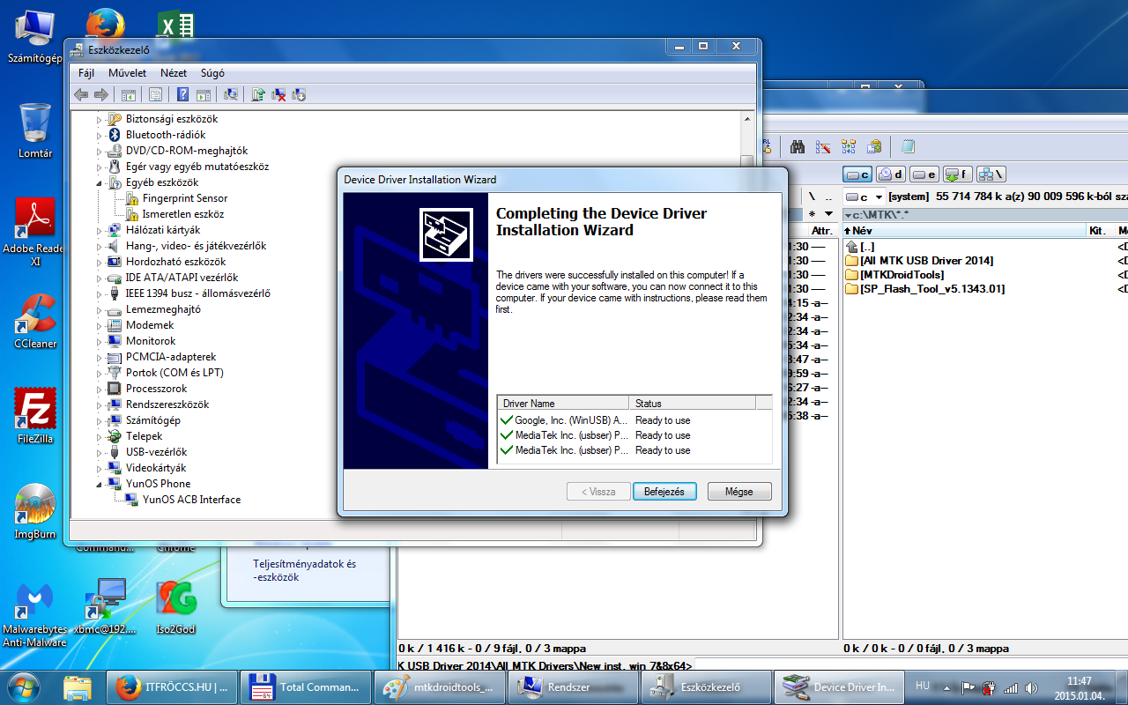Click the Mégse button in wizard
The image size is (1128, 705).
tap(738, 492)
